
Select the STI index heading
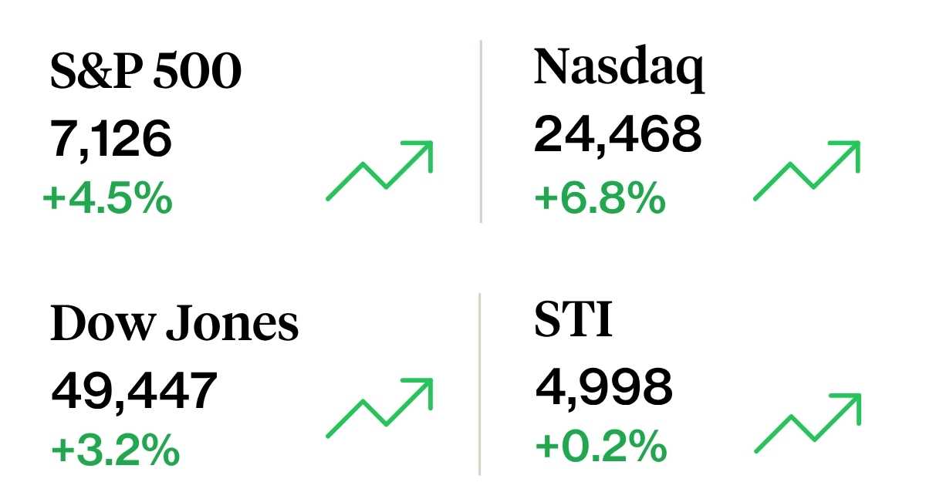[573, 320]
